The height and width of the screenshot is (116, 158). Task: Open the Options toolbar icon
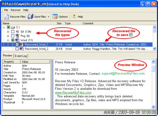pos(55,16)
